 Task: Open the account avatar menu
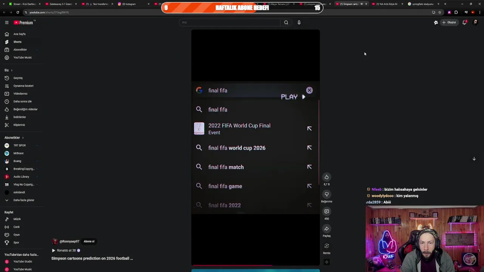click(475, 22)
